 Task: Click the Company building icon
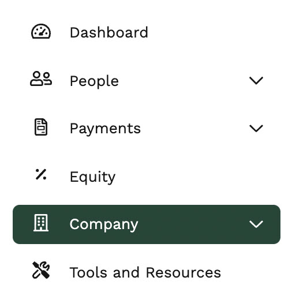click(41, 223)
